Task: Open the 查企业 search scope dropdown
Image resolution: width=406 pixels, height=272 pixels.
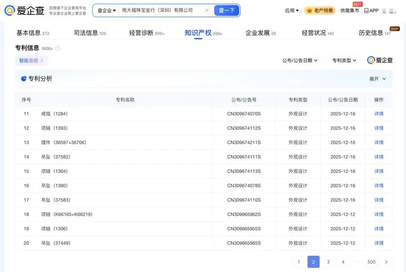Action: point(106,10)
